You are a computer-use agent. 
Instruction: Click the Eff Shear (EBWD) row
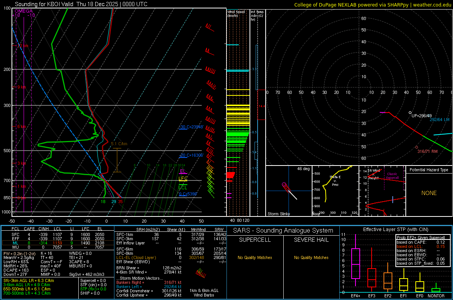pos(171,262)
